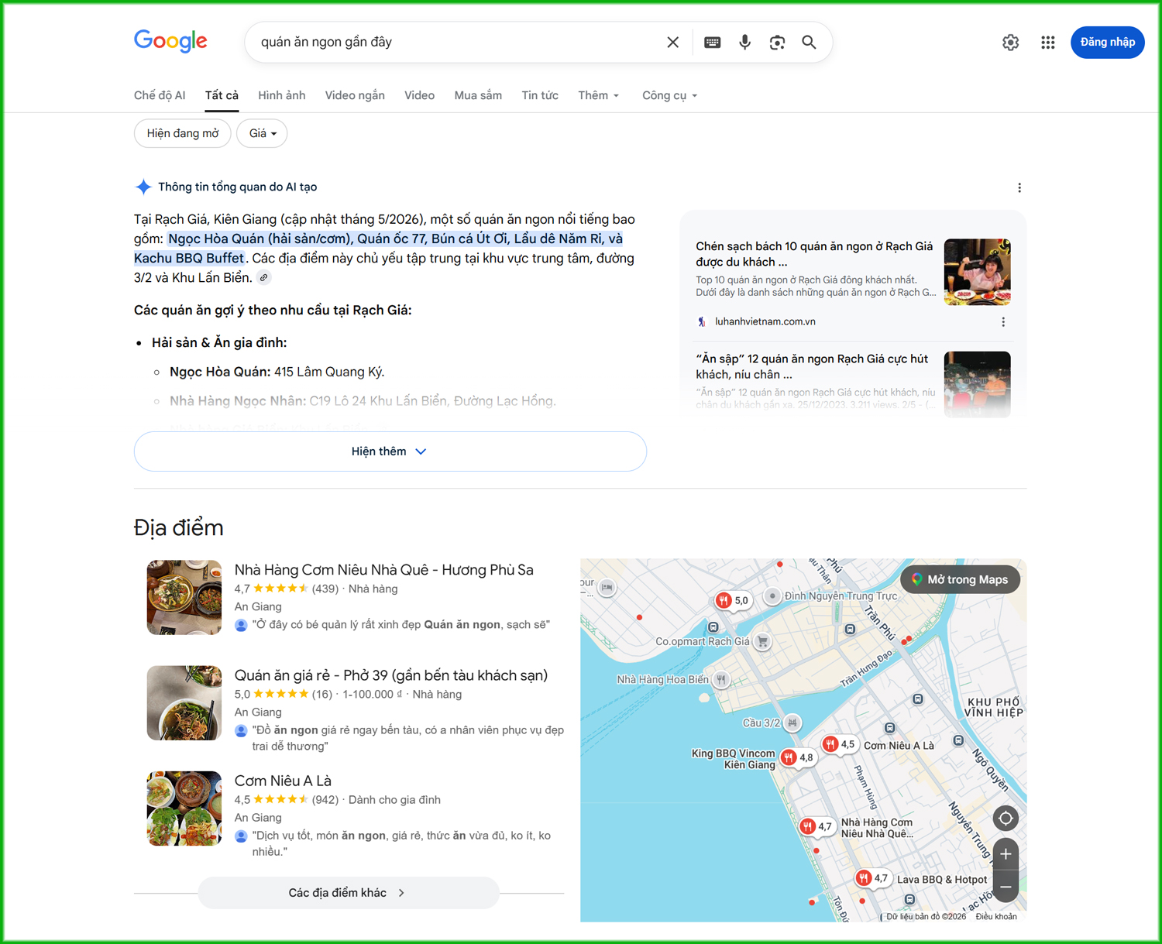Open Các địa điểm khác more places
The image size is (1162, 944).
point(348,893)
